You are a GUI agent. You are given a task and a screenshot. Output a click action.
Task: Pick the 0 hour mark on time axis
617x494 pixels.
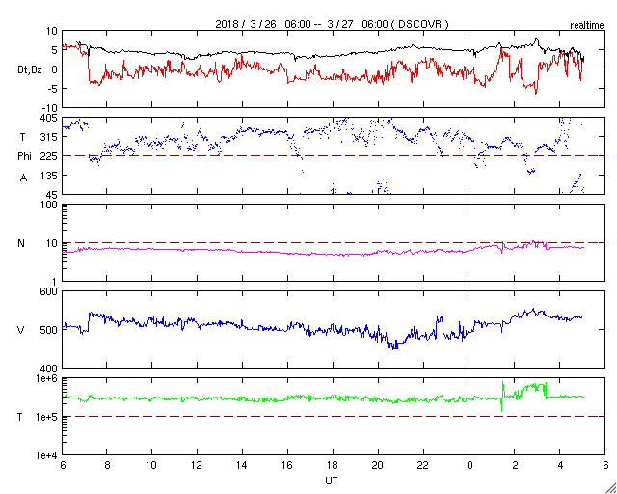point(469,465)
